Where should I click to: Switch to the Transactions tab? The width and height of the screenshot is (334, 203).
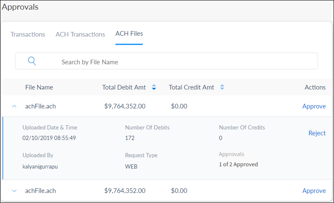coord(28,34)
